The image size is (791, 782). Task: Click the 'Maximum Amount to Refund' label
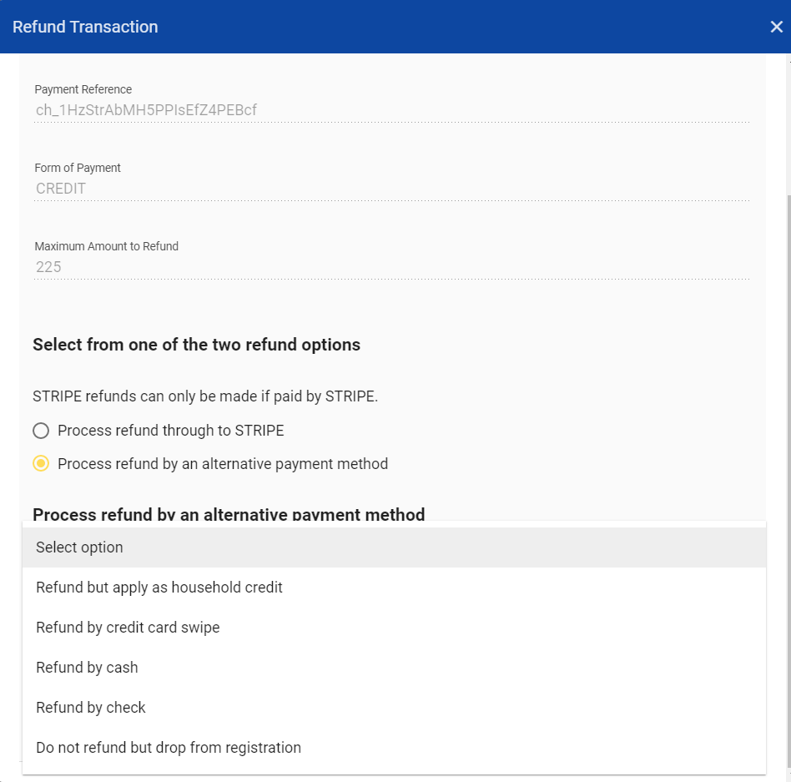pos(107,246)
